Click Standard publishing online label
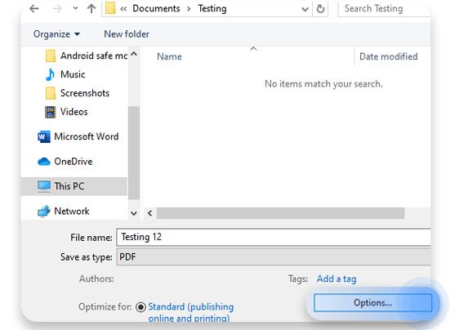The width and height of the screenshot is (459, 330). (x=191, y=312)
